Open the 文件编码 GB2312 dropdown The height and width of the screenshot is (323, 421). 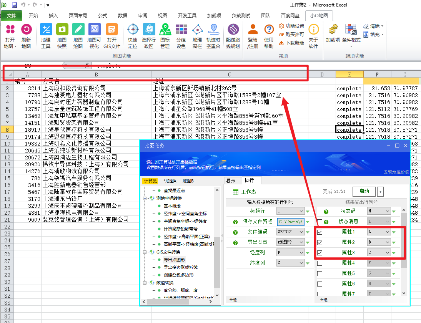(291, 232)
